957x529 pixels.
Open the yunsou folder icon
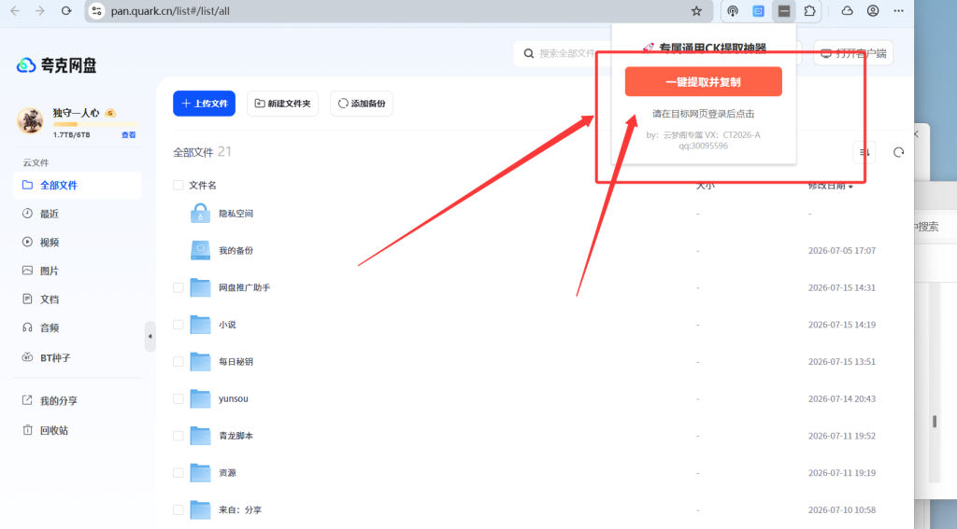click(x=200, y=398)
